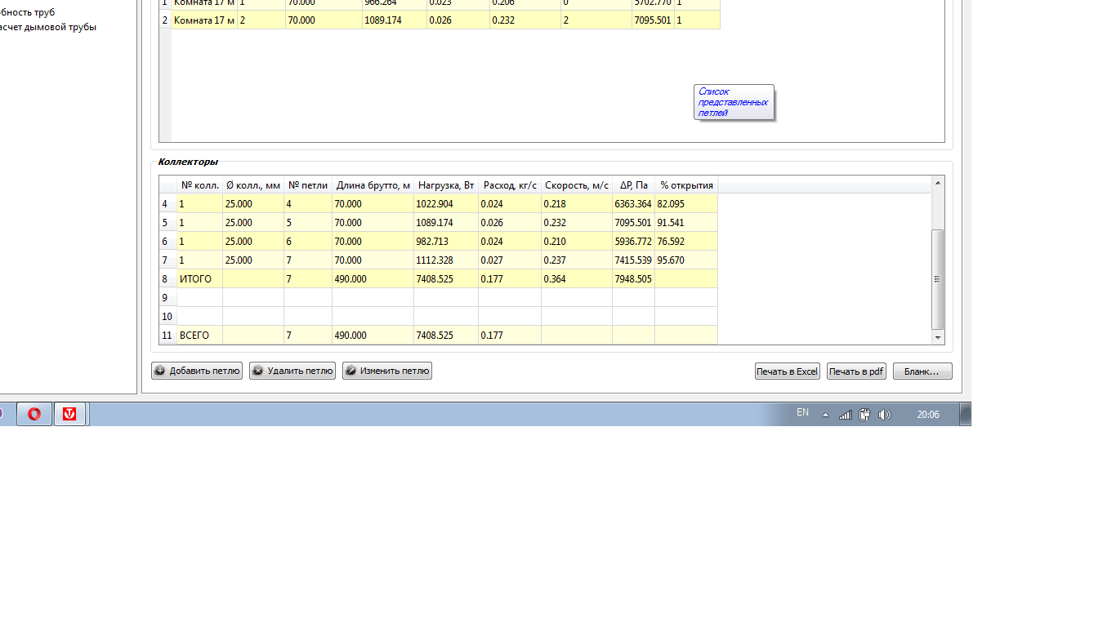Click collectors table scrollbar up arrow
1116x627 pixels.
coord(937,183)
